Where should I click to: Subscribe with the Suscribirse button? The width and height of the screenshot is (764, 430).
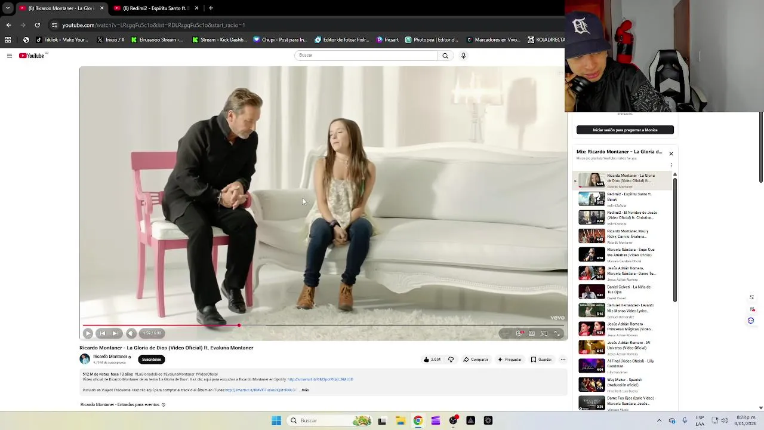pos(152,360)
